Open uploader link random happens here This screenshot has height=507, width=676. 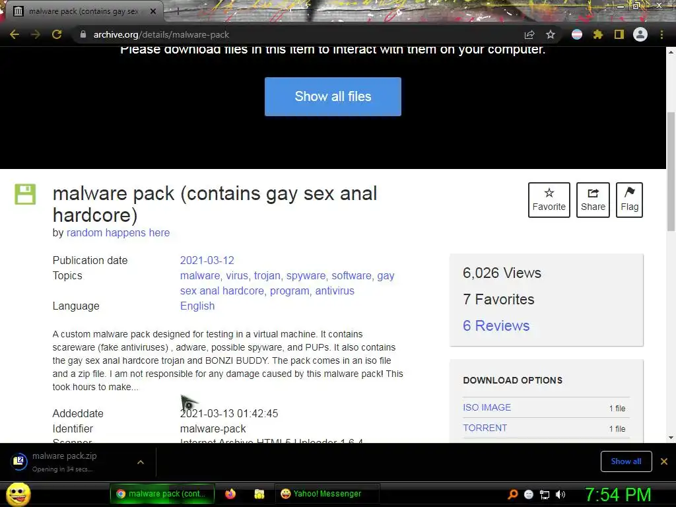[118, 233]
